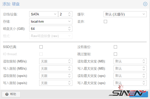
Task: Decrease 写入最大突发 (ops) with down arrow
Action: point(144,84)
